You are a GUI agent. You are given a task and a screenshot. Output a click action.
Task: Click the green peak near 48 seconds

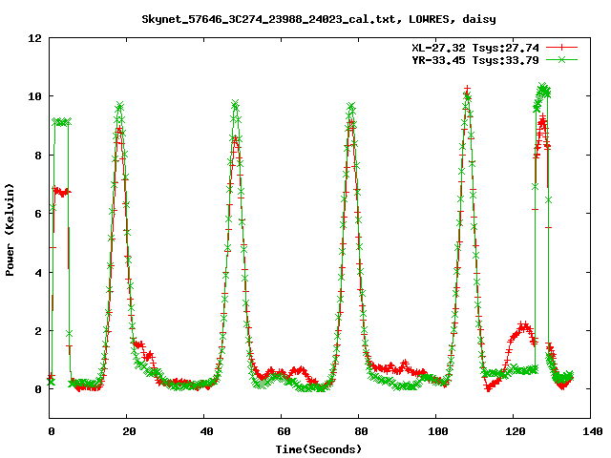(x=235, y=103)
